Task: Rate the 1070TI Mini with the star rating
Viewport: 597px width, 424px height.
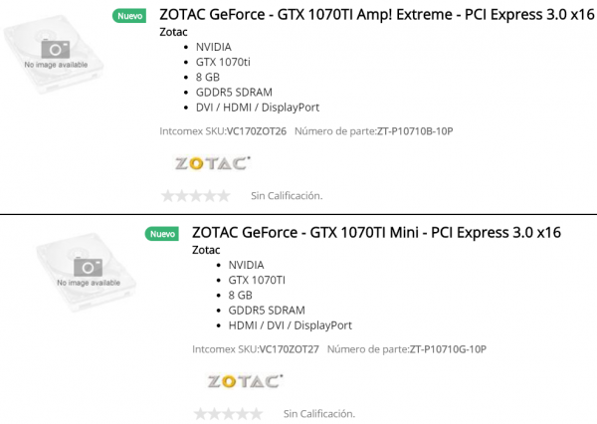Action: pos(228,414)
